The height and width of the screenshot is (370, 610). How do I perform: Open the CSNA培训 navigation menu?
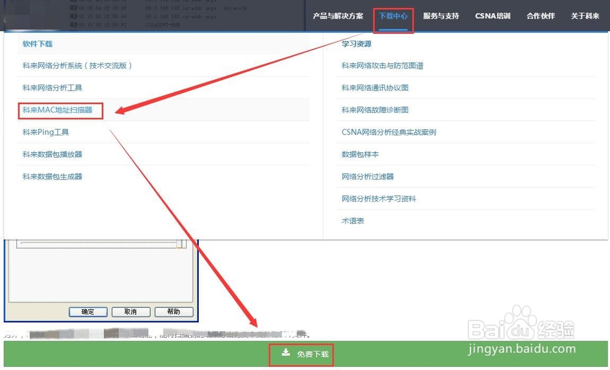point(492,16)
